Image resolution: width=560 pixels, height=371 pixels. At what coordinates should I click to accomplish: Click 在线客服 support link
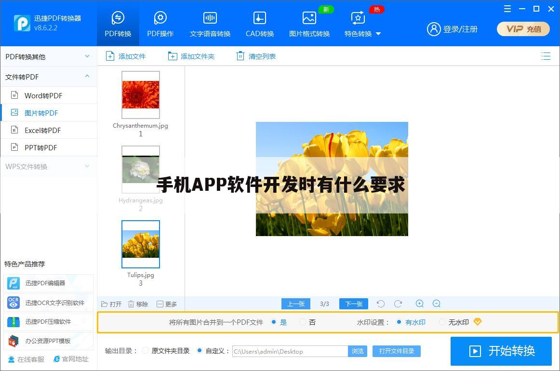[27, 359]
